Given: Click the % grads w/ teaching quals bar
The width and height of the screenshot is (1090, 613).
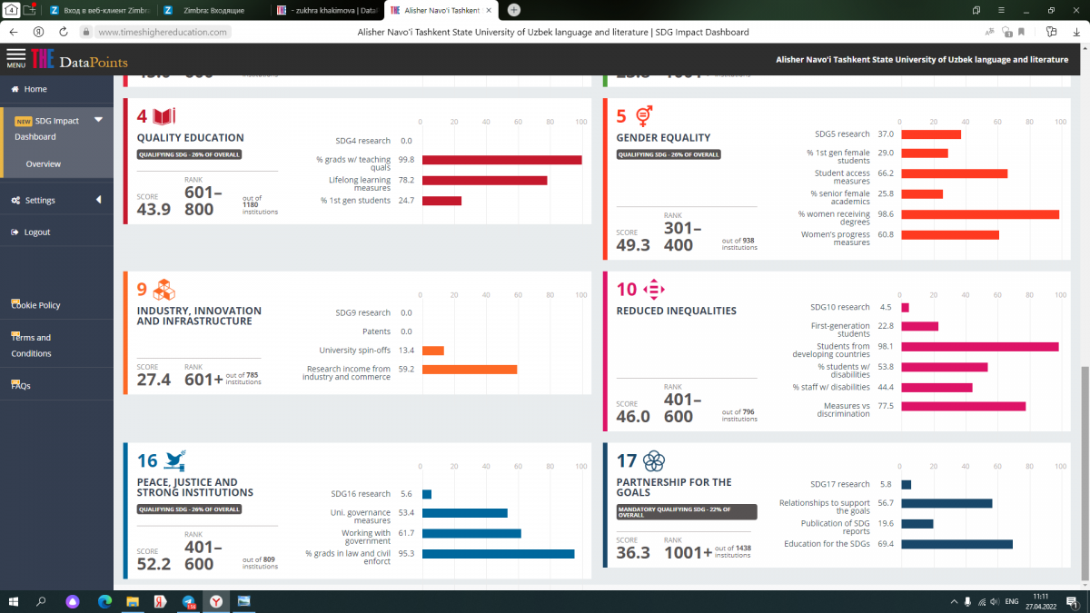Looking at the screenshot, I should coord(501,160).
